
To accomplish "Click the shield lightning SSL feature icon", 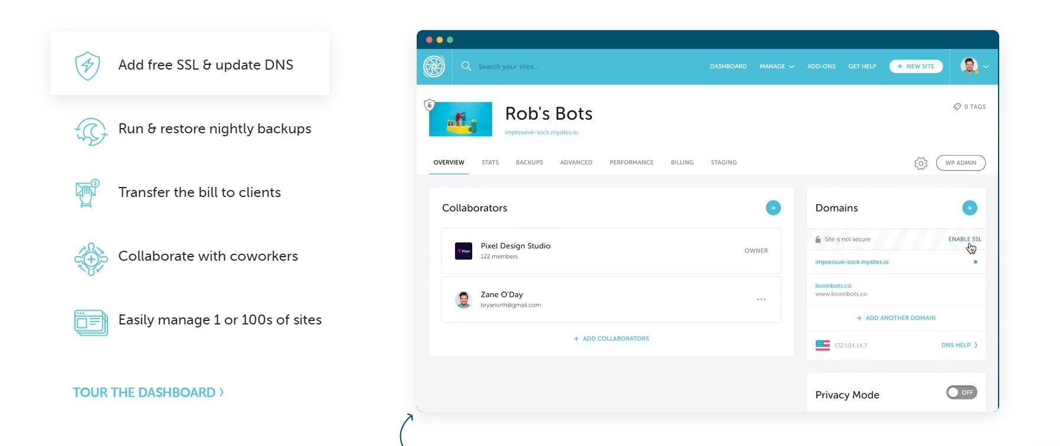I will 87,65.
